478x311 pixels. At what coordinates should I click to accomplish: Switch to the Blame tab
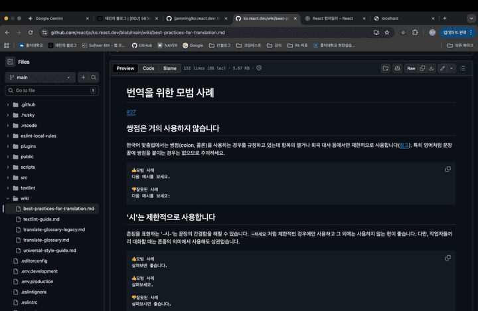tap(170, 68)
